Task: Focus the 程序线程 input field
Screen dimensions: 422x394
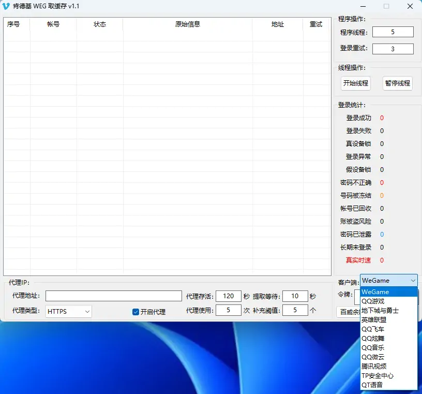Action: pos(393,32)
